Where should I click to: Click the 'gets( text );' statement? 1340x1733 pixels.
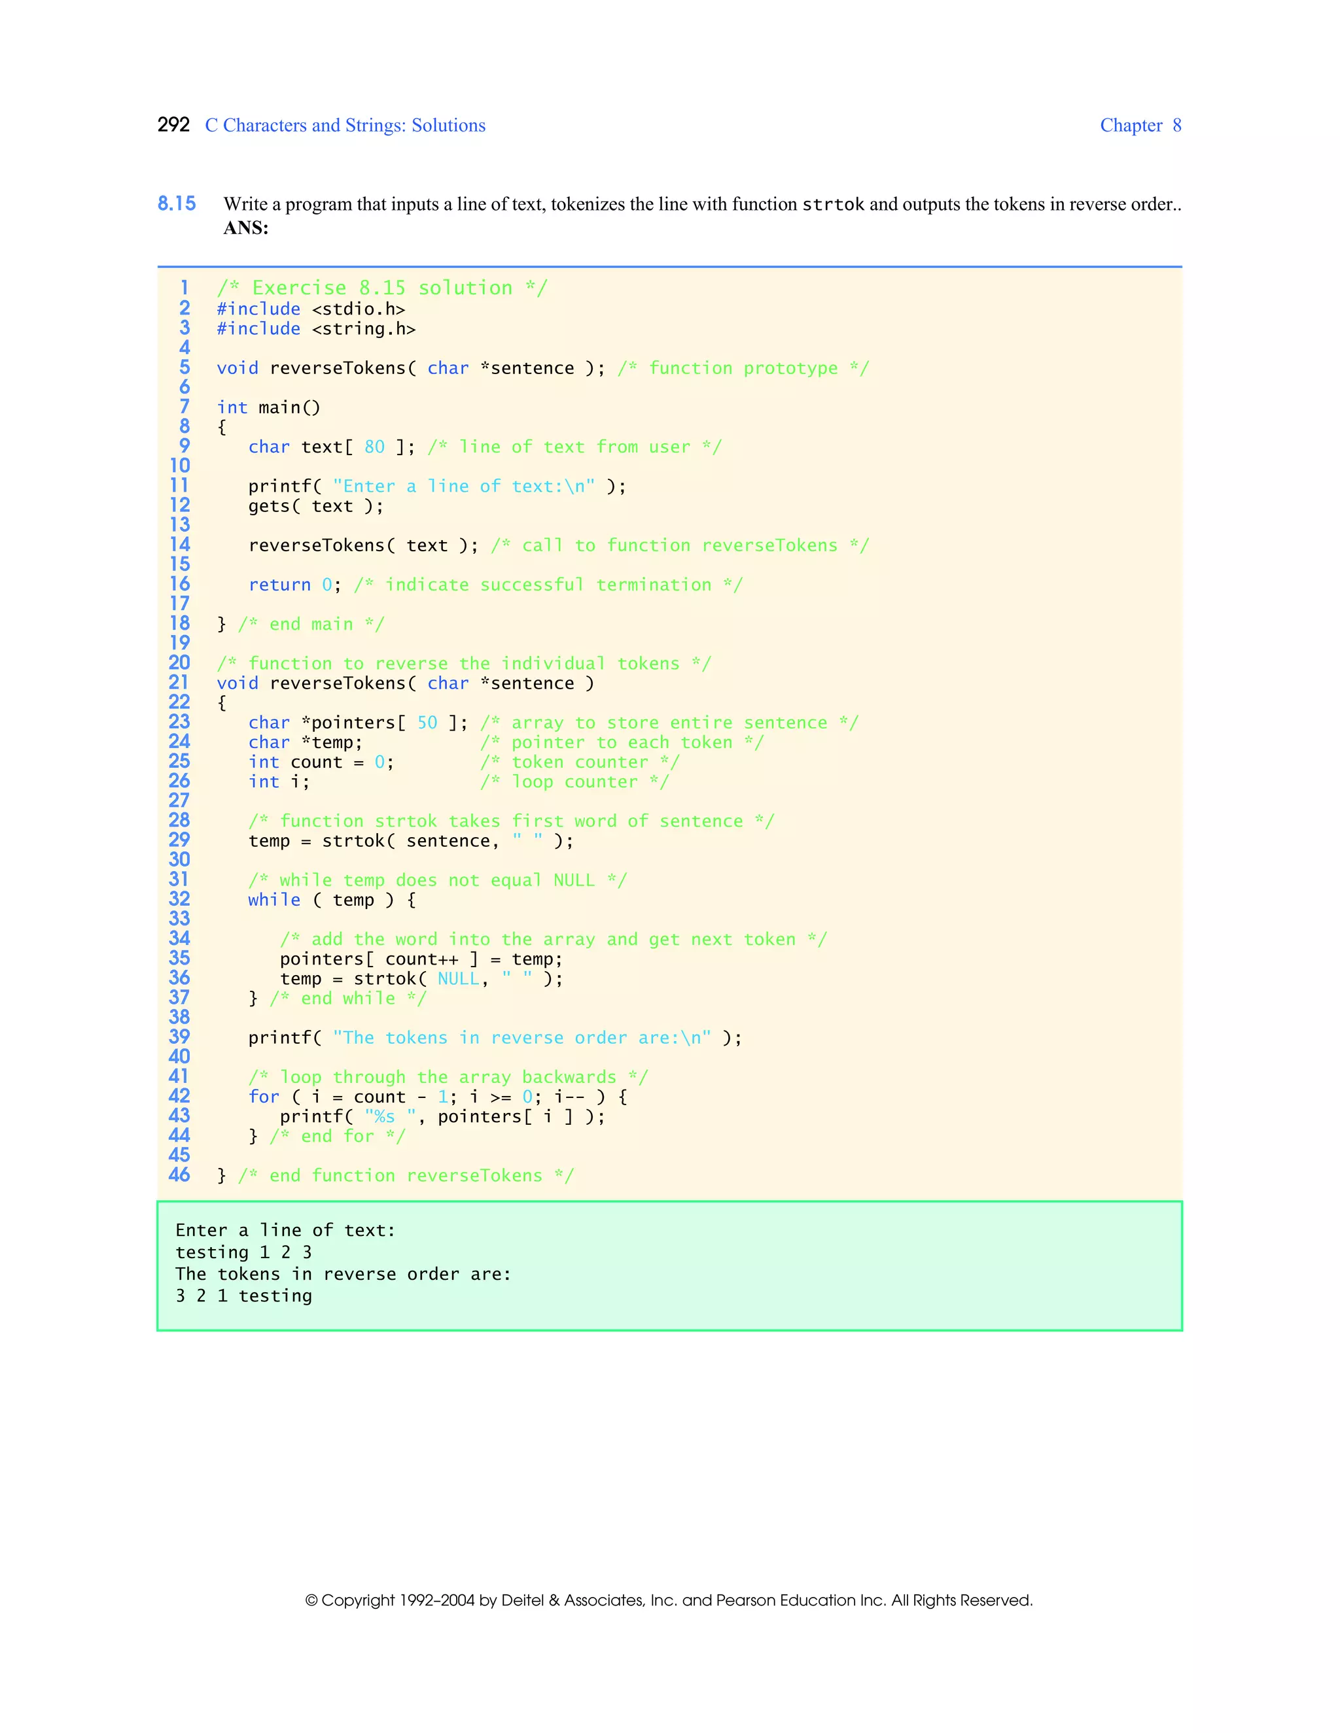coord(316,506)
